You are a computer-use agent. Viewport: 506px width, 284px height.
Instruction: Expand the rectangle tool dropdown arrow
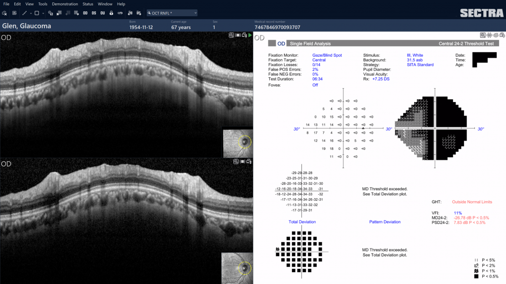click(43, 13)
